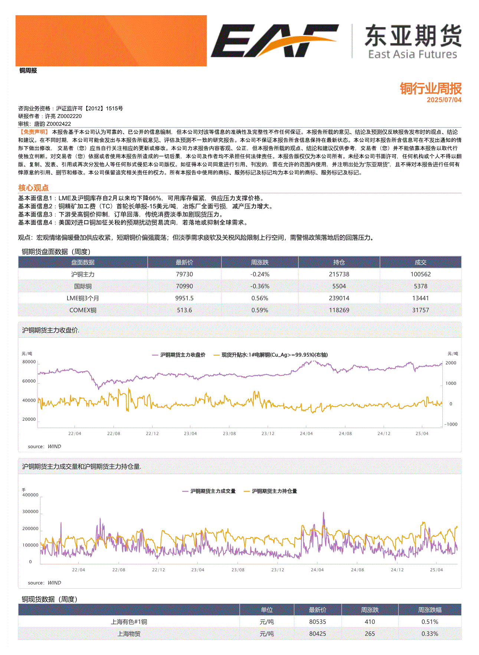Screen dimensions: 479x655
Task: Click the 成交 column header
Action: pyautogui.click(x=420, y=262)
